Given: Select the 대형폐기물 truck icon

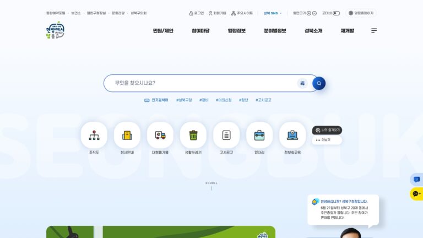Looking at the screenshot, I should [160, 135].
